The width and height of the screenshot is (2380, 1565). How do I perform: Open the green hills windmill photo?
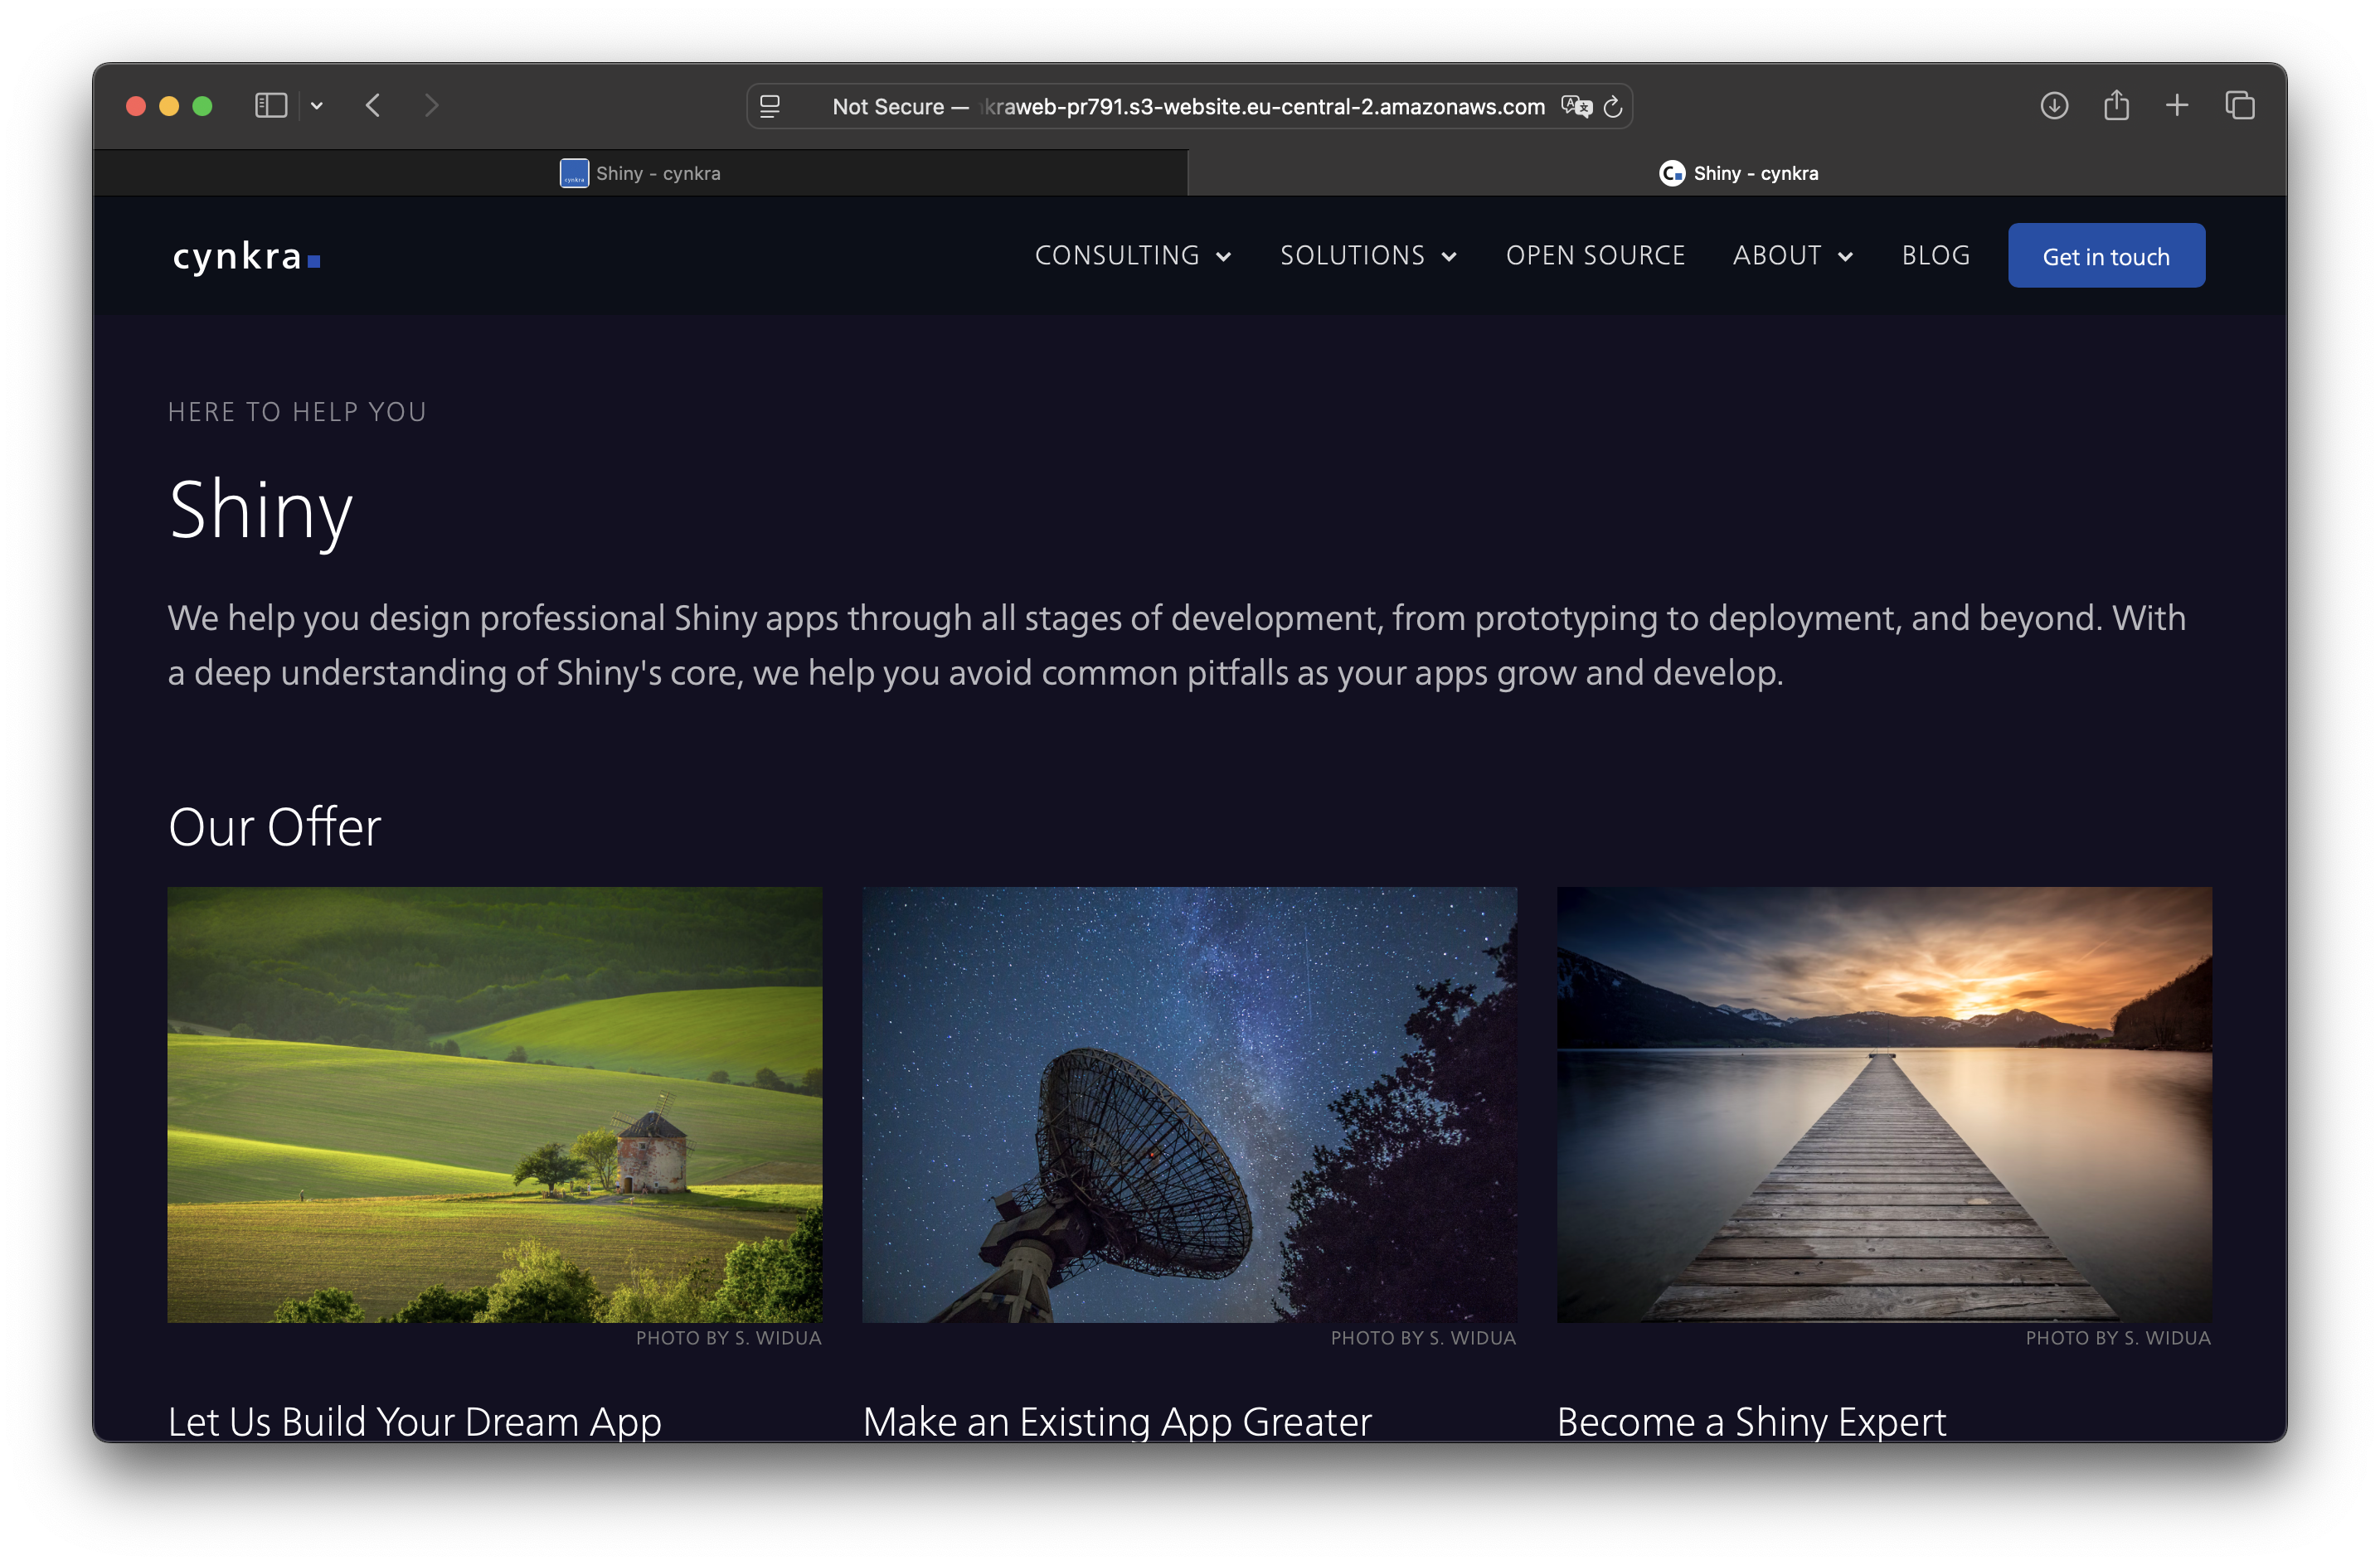(x=495, y=1104)
